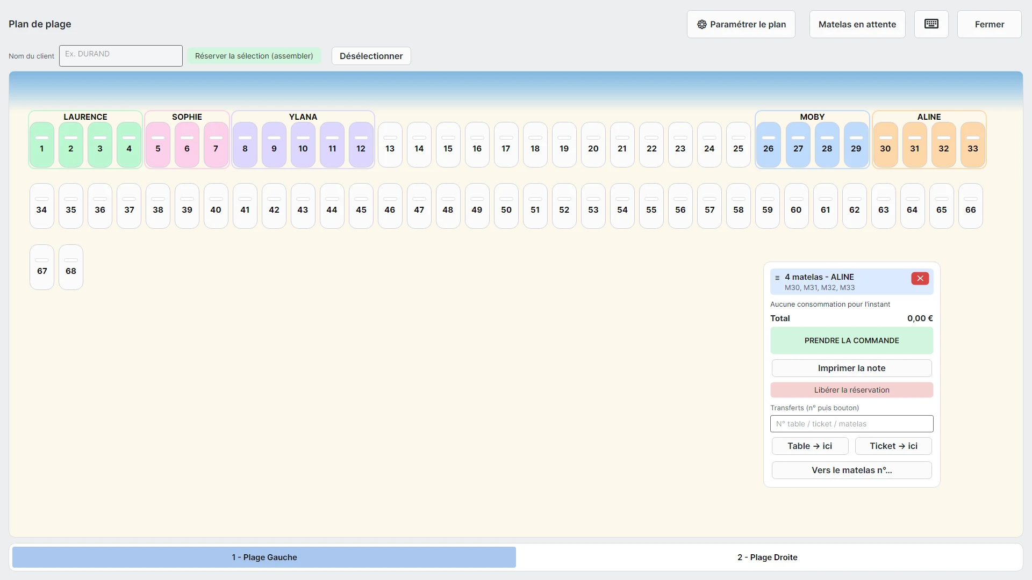Switch to 1 - Plage Gauche tab
This screenshot has width=1032, height=580.
[x=264, y=557]
